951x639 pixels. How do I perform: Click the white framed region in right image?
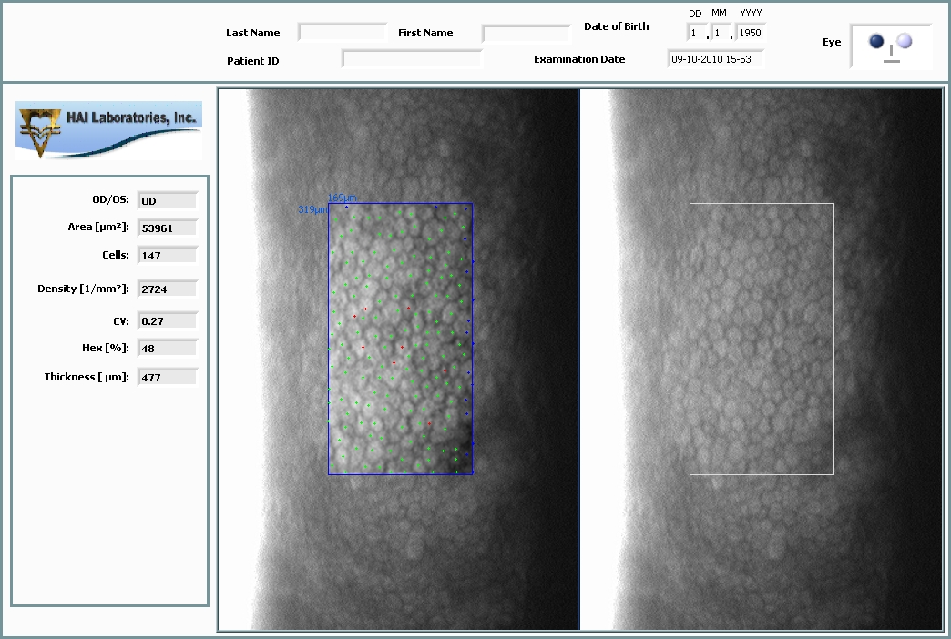click(x=762, y=339)
